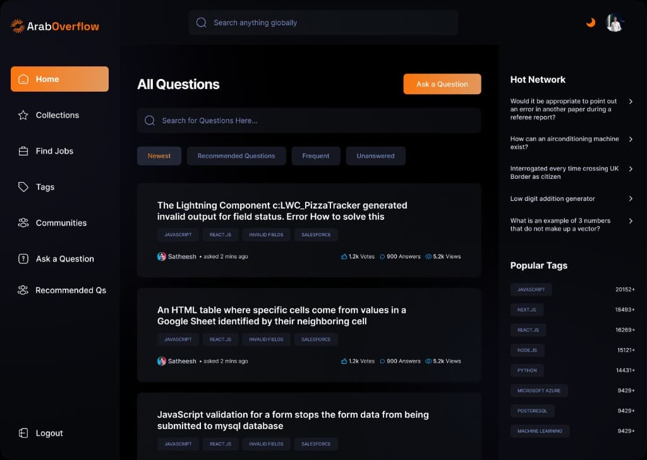Image resolution: width=647 pixels, height=460 pixels.
Task: Click the ArabOverflow sunburst logo icon
Action: 18,26
